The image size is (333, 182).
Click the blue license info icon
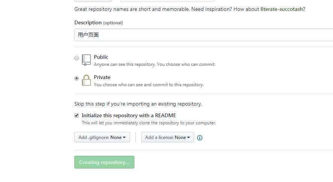tap(200, 138)
